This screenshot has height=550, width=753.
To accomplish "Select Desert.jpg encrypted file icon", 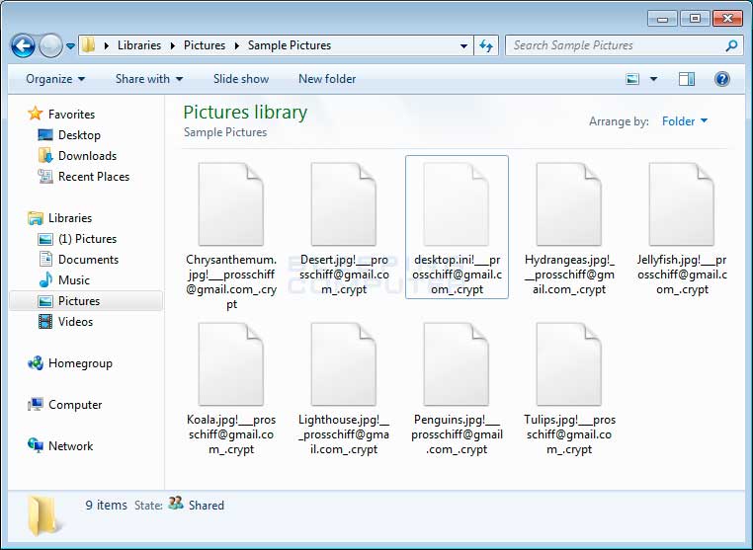I will [x=343, y=204].
